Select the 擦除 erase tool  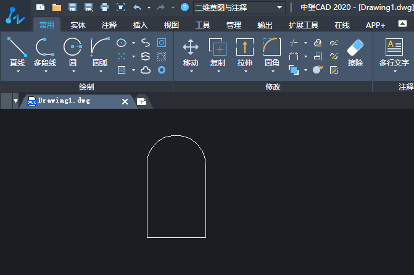click(355, 52)
